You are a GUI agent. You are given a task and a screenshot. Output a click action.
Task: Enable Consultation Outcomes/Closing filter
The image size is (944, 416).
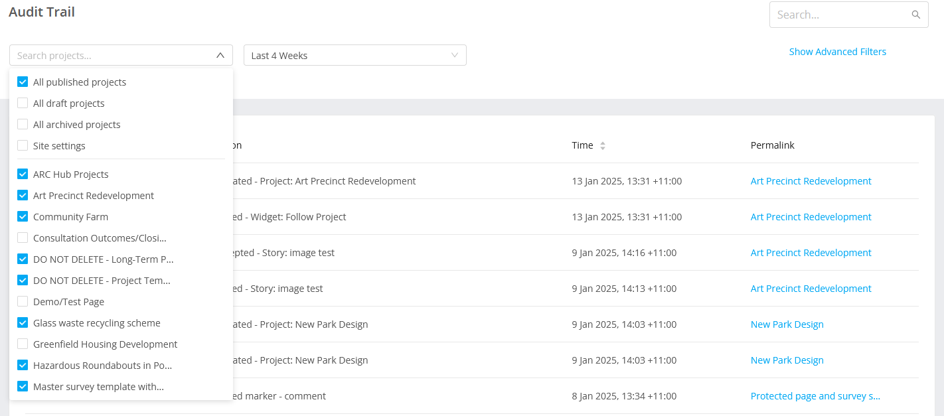(x=22, y=238)
